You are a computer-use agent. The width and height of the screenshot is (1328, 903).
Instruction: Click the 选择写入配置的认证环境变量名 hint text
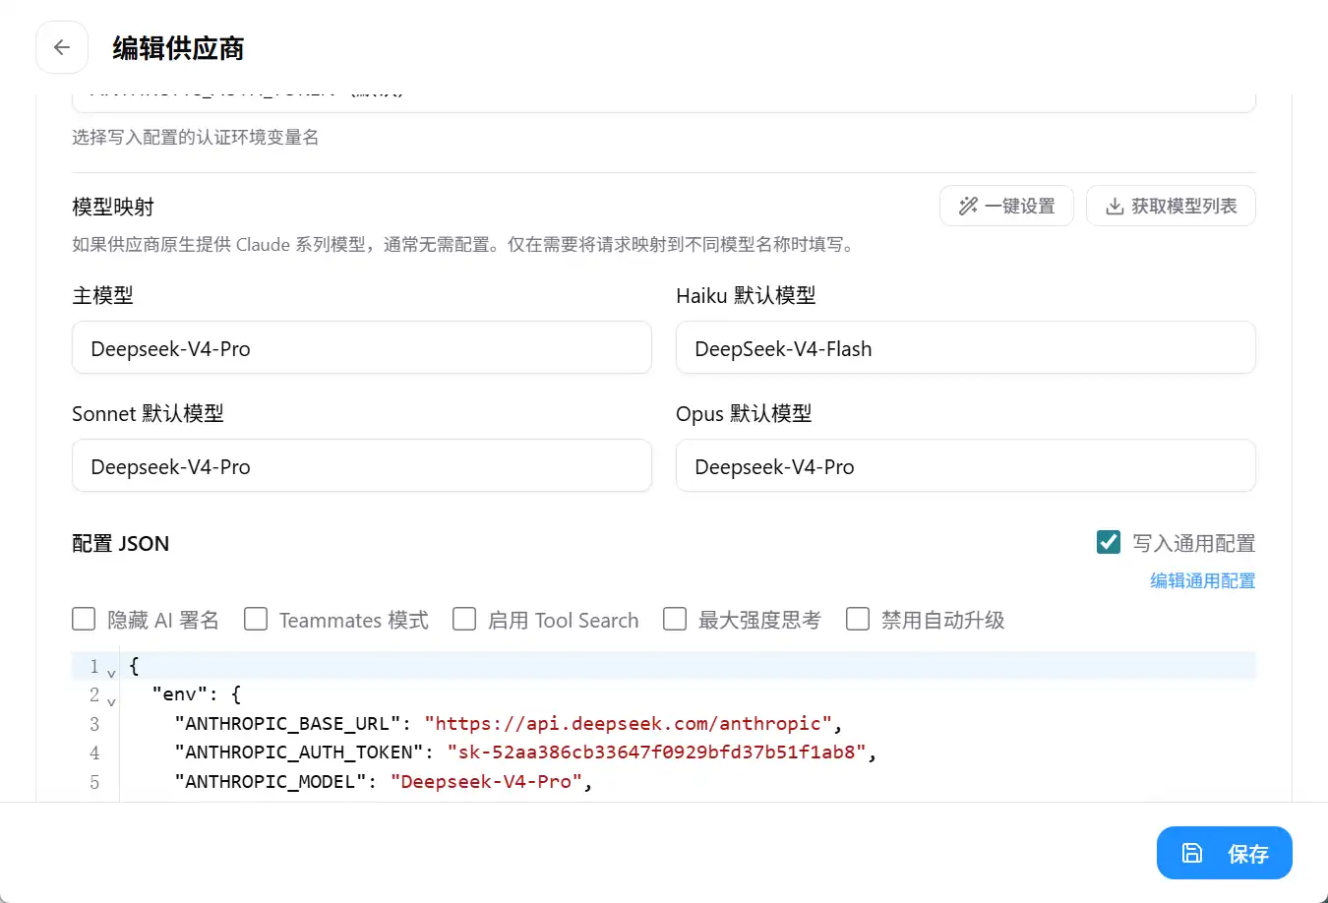pos(196,137)
